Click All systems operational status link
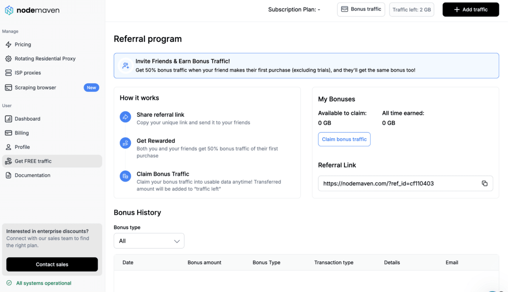This screenshot has height=292, width=508. coord(44,283)
